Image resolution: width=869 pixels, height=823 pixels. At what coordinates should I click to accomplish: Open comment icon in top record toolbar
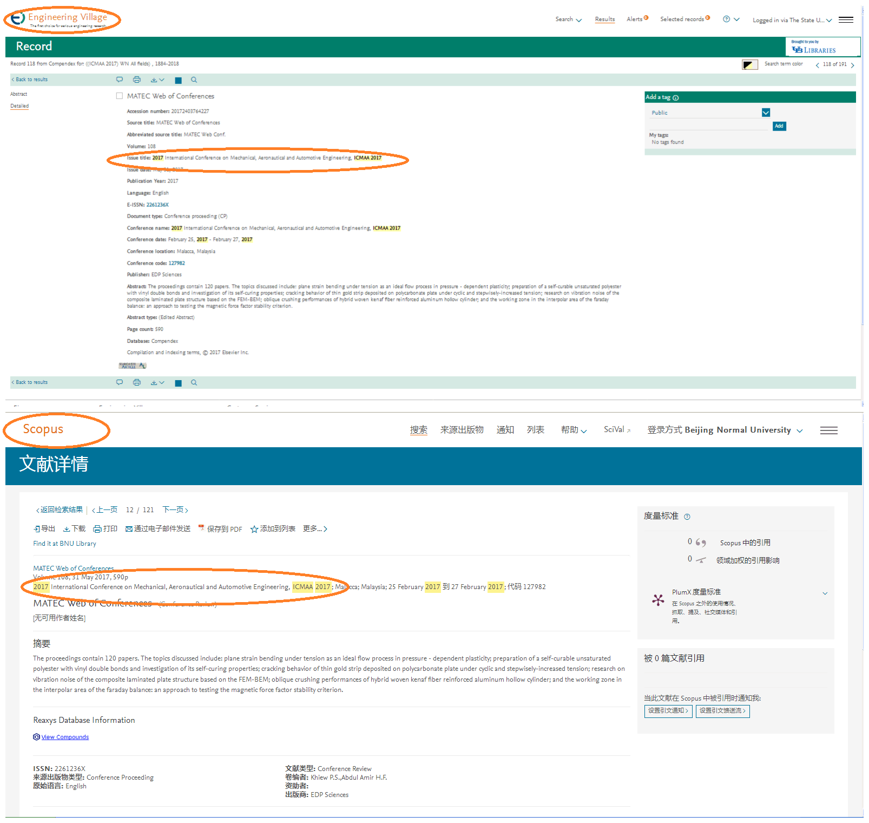120,80
